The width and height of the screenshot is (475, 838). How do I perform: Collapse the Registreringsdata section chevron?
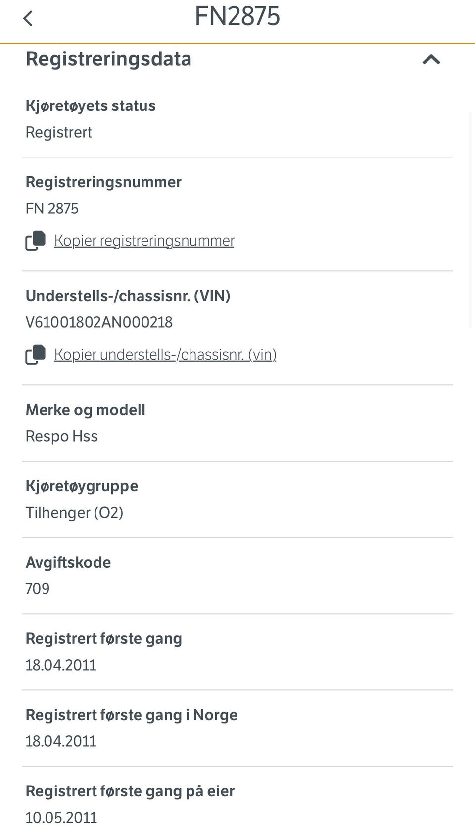431,60
